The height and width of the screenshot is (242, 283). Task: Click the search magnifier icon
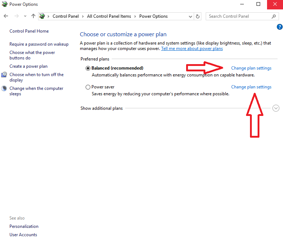pyautogui.click(x=274, y=16)
